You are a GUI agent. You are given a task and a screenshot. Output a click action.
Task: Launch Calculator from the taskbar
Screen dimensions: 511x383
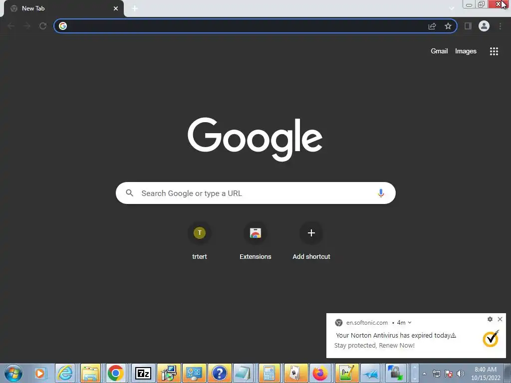269,373
